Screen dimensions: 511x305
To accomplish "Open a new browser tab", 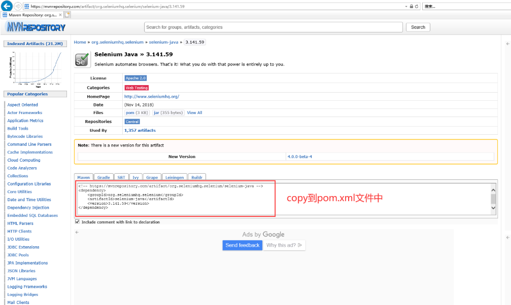I will (67, 15).
